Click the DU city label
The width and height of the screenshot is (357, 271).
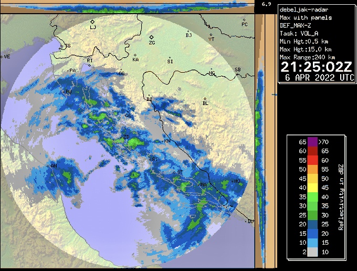(250, 221)
